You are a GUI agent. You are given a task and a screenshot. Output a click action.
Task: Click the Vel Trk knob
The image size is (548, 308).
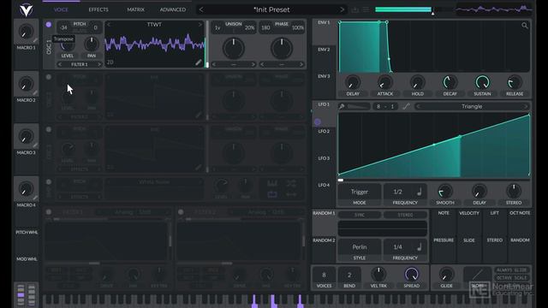[x=378, y=274]
